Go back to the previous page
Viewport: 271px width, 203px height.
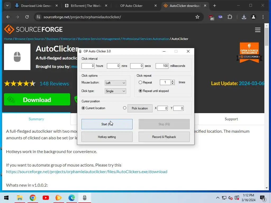click(8, 17)
